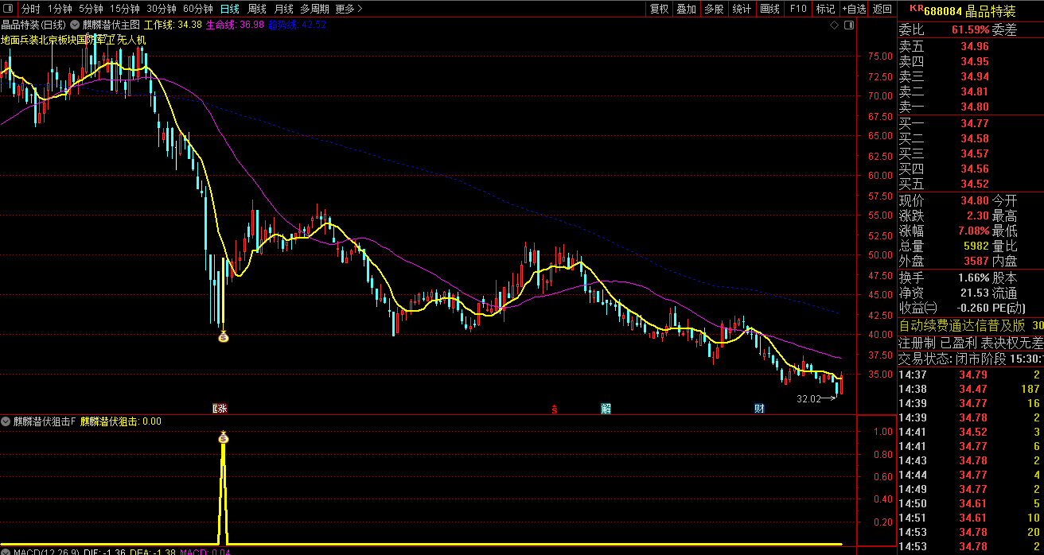Click the 涨 marker below the chart
This screenshot has height=555, width=1044.
220,409
